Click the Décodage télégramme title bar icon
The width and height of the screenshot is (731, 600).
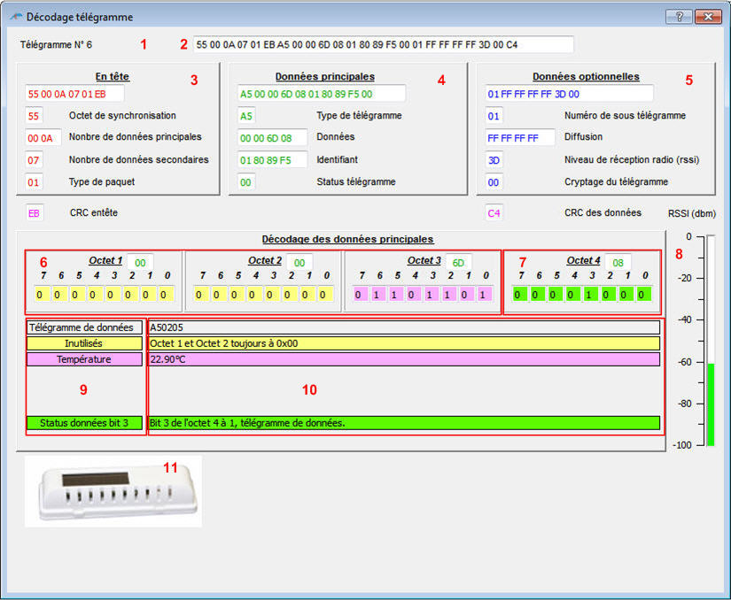pos(16,17)
